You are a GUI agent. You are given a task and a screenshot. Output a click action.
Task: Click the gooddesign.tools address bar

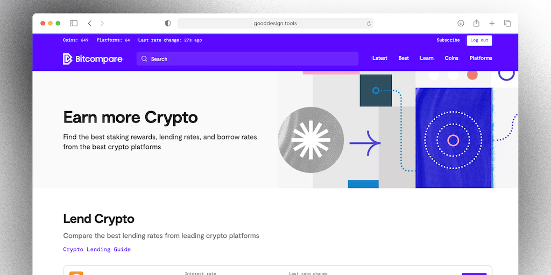275,24
